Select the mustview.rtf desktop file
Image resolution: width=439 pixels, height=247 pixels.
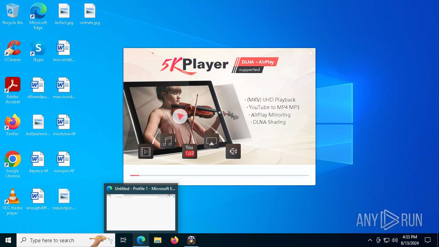[x=64, y=126]
